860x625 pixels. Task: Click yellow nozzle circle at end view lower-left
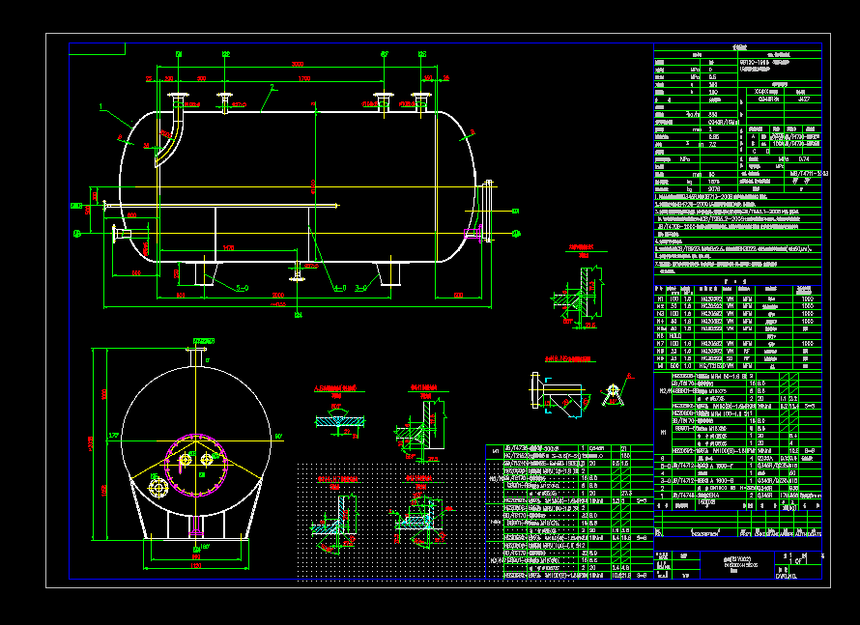[x=157, y=489]
